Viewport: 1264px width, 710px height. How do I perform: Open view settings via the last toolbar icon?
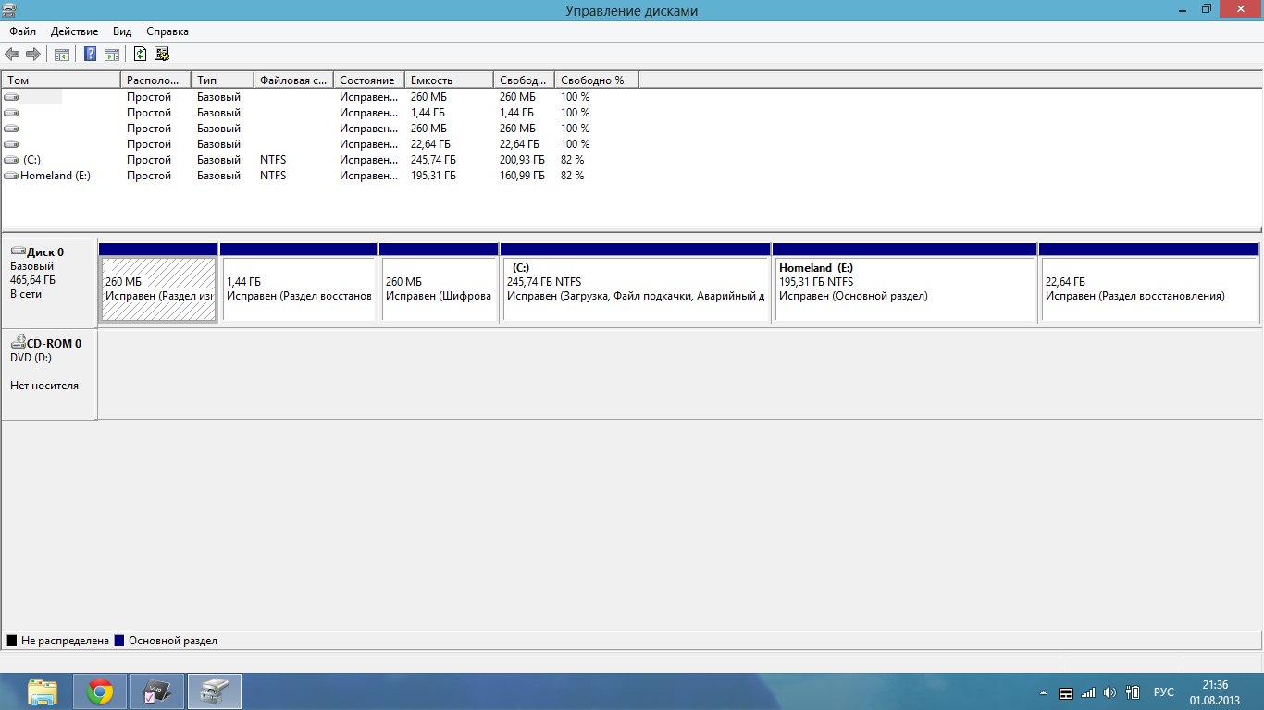tap(162, 55)
